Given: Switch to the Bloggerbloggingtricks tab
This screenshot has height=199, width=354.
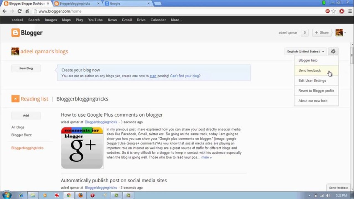Looking at the screenshot, I should (x=76, y=4).
